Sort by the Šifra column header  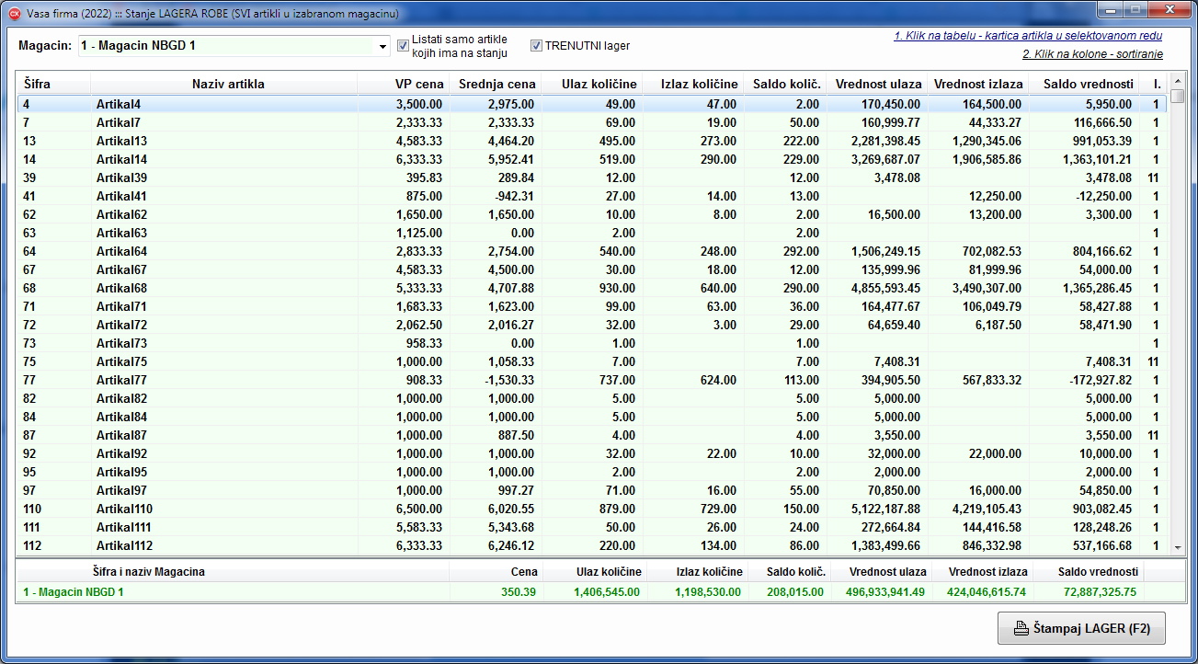click(x=53, y=84)
